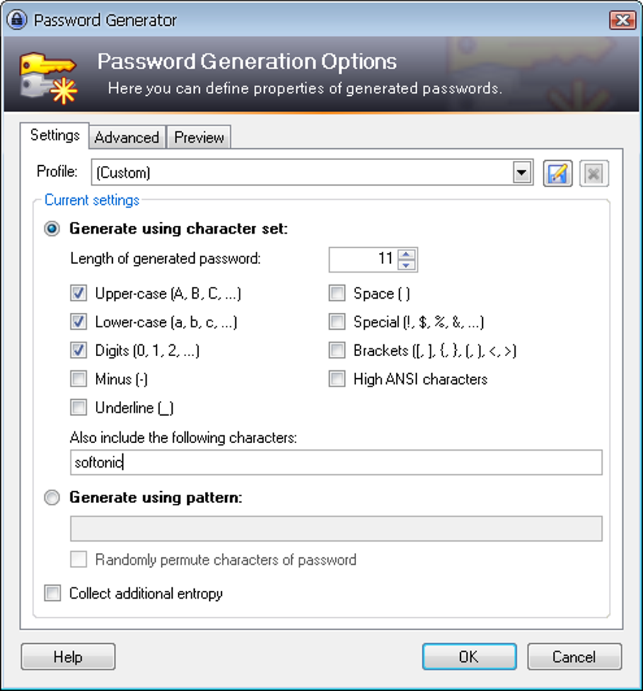Viewport: 643px width, 691px height.
Task: Switch to the Advanced tab
Action: [x=127, y=137]
